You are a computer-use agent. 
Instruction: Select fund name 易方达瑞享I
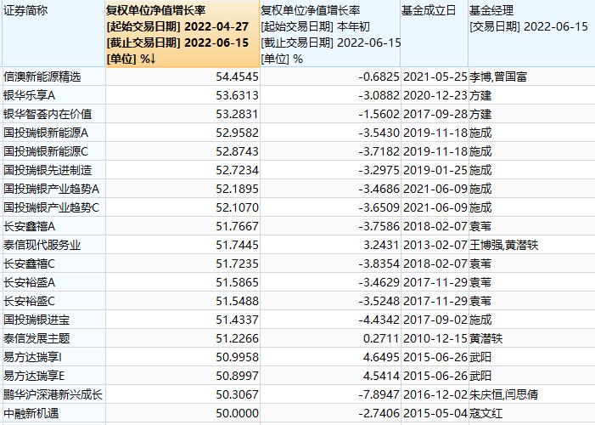point(32,357)
